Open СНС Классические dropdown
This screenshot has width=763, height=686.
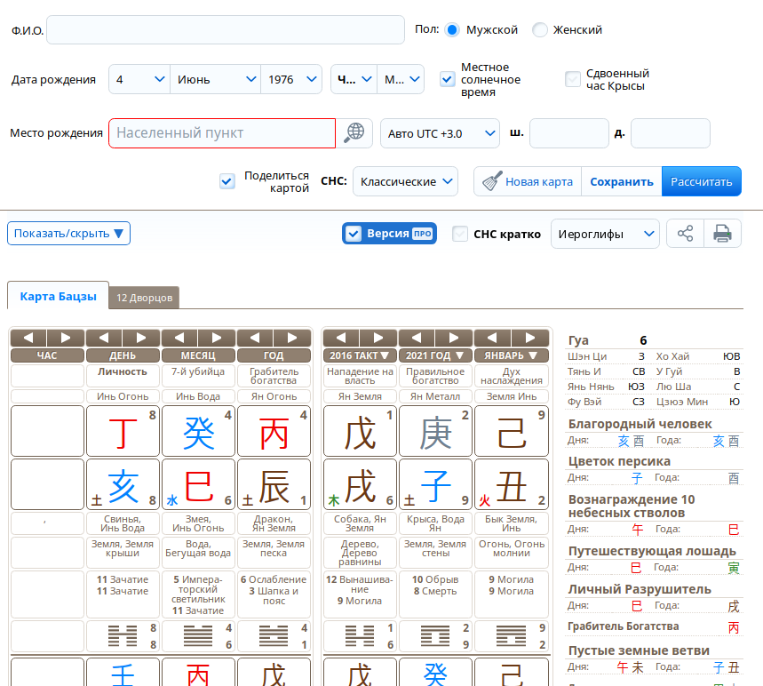[405, 181]
